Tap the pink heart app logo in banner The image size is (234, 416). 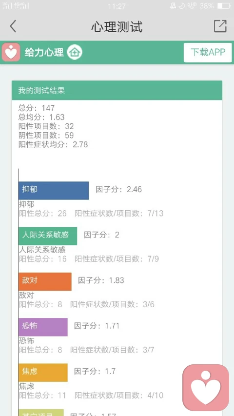pos(11,52)
